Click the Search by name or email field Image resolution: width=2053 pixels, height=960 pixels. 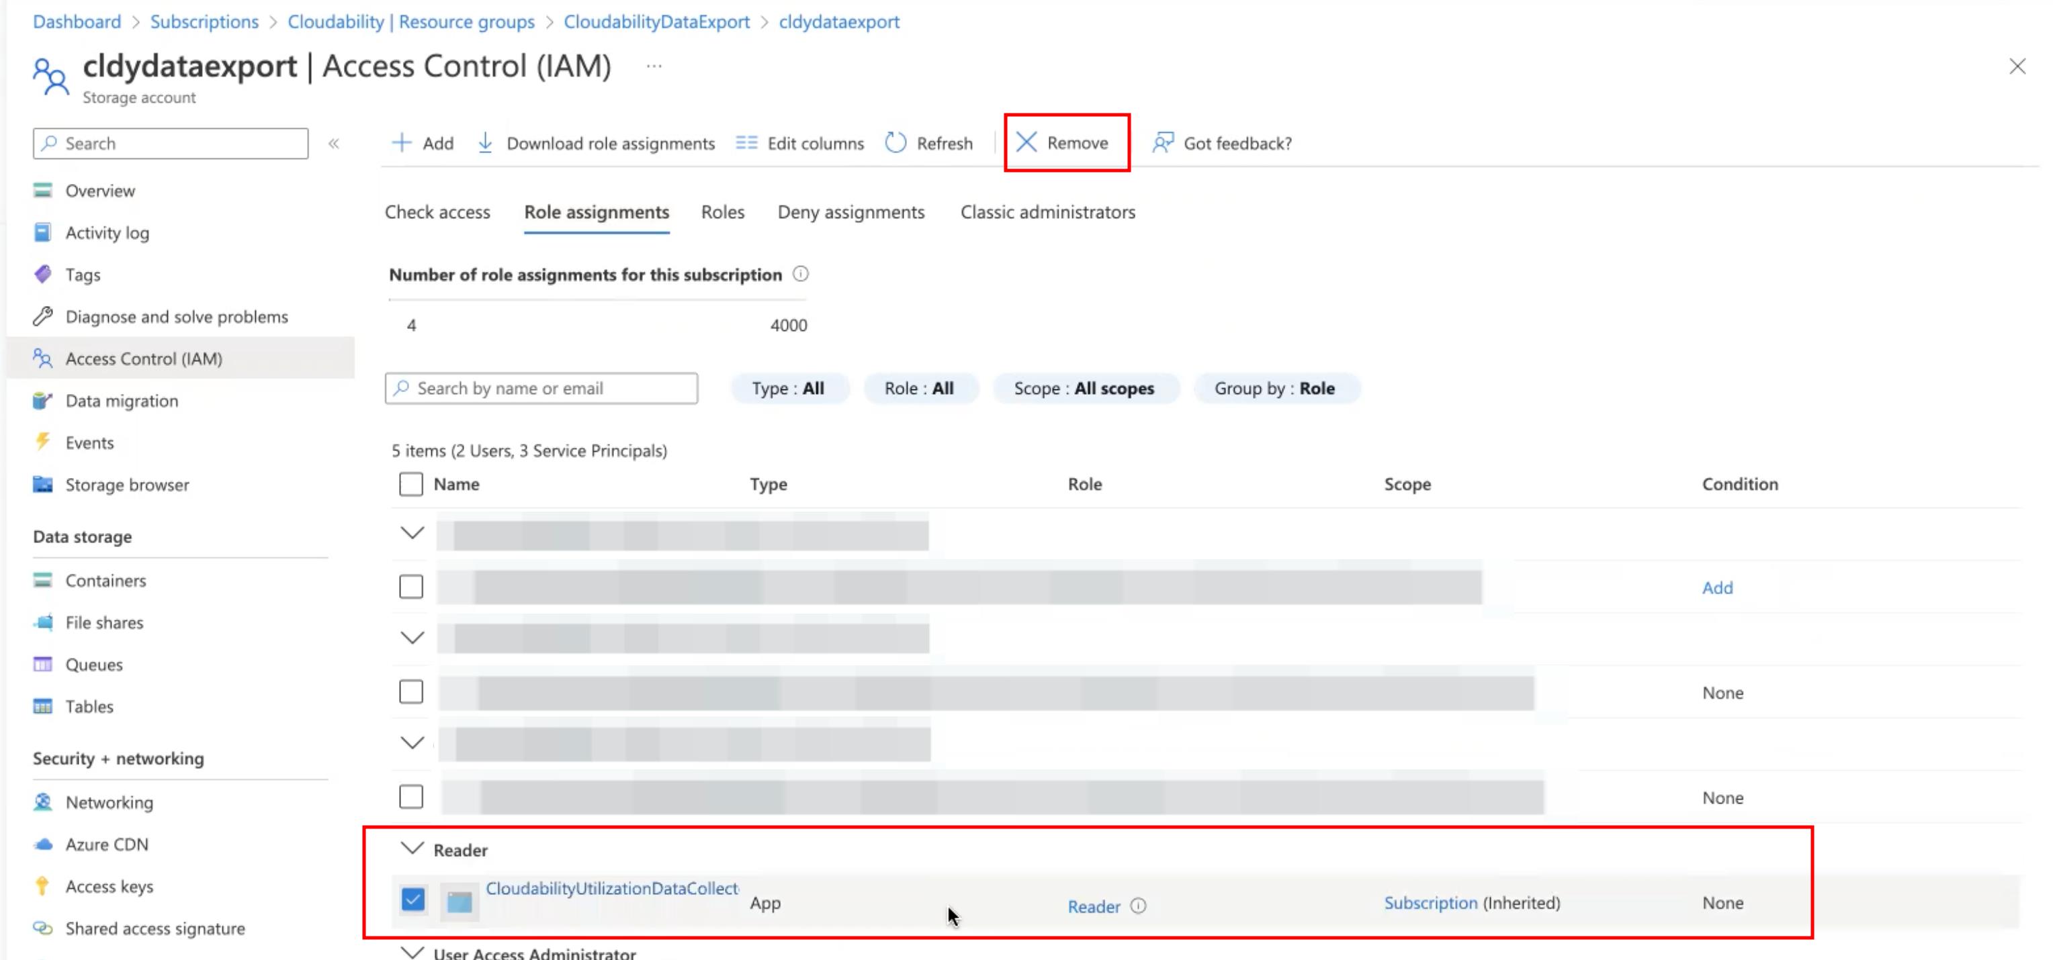pos(541,388)
